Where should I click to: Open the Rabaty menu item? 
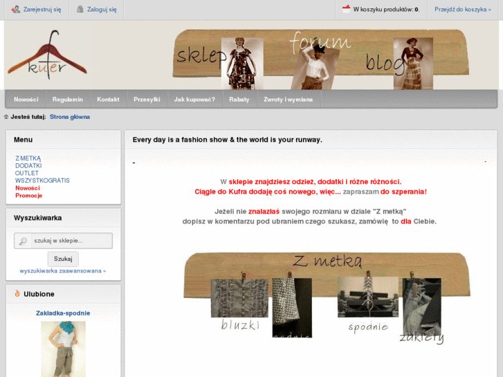[239, 100]
